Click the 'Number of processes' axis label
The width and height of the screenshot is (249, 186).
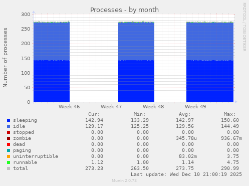[5, 58]
